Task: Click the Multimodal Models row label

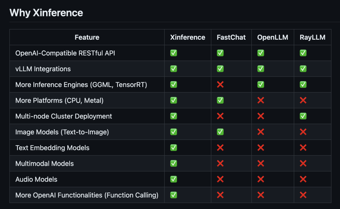Action: [x=44, y=163]
